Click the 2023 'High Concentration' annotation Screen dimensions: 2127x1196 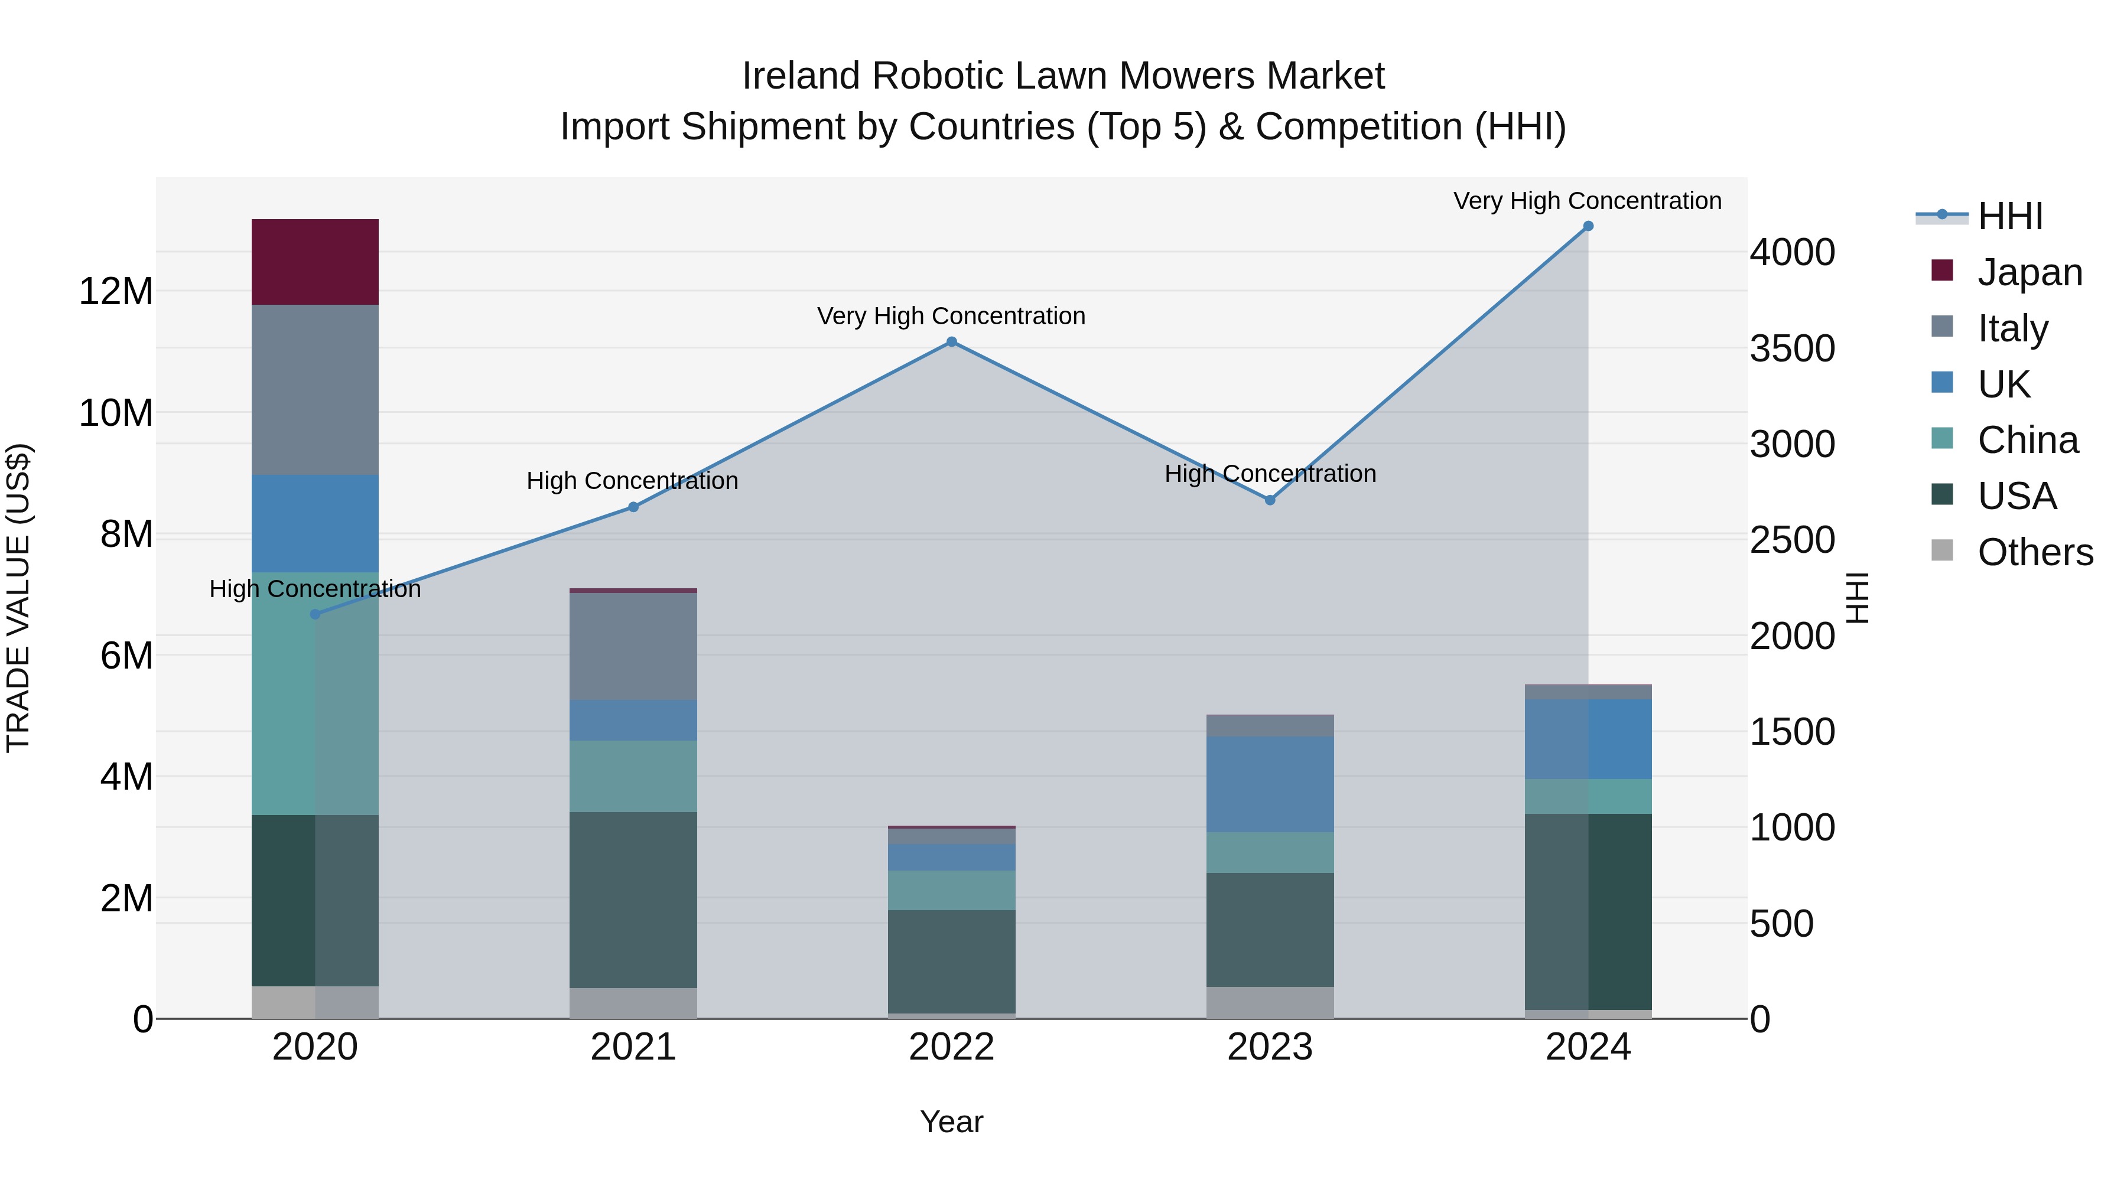pyautogui.click(x=1270, y=475)
